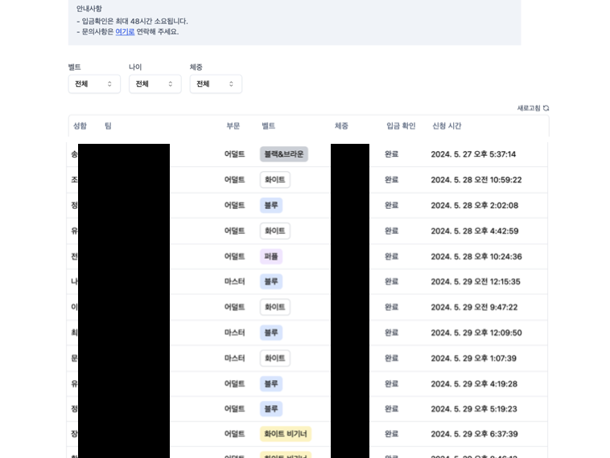
Task: Open the 체중 filter dropdown
Action: (x=216, y=84)
